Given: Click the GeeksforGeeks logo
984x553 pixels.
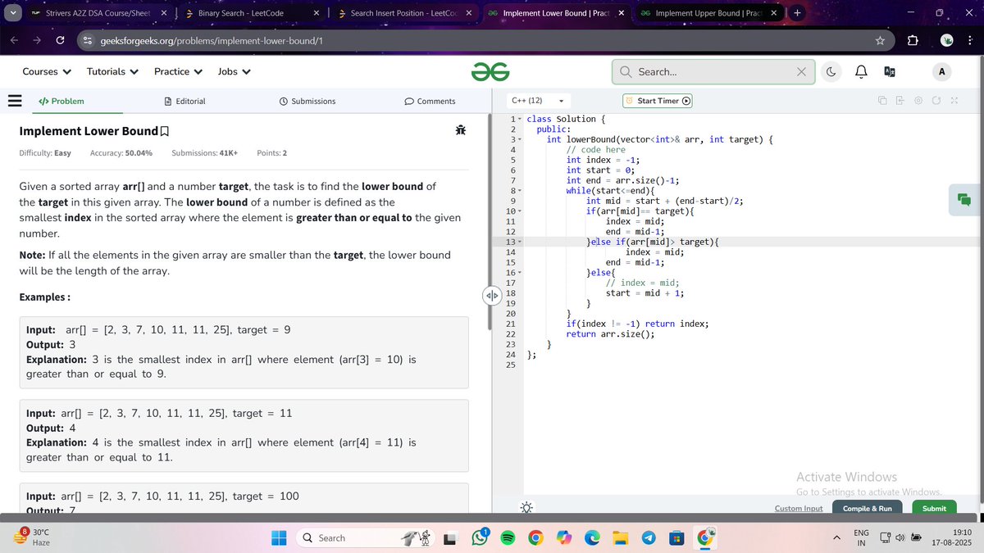Looking at the screenshot, I should tap(490, 72).
